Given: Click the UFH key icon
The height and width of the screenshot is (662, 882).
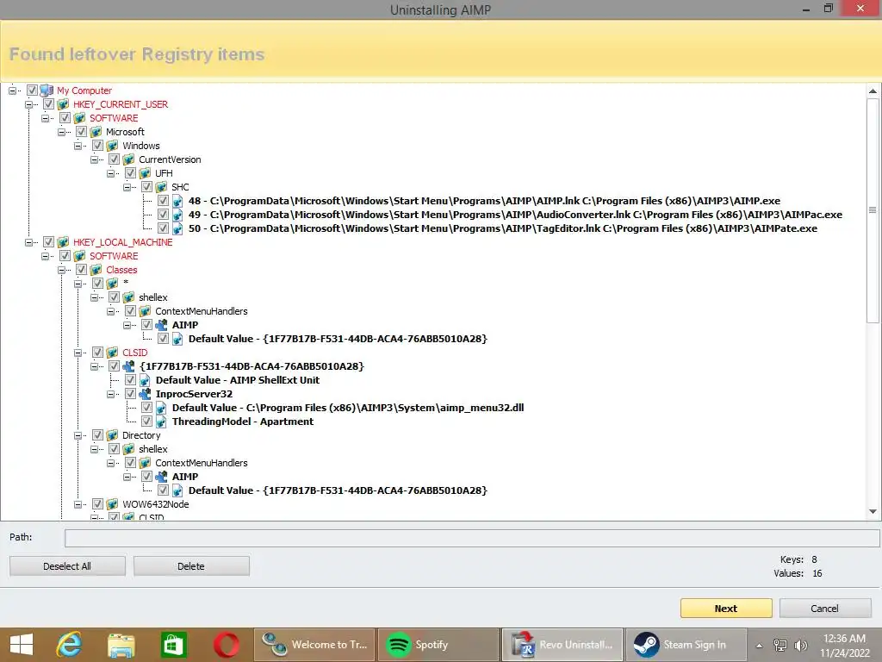Looking at the screenshot, I should click(145, 172).
